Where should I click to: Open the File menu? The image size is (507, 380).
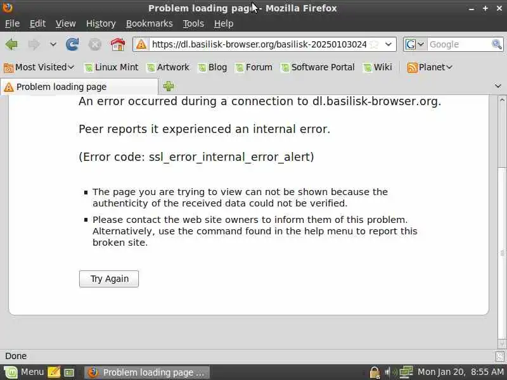pyautogui.click(x=12, y=23)
